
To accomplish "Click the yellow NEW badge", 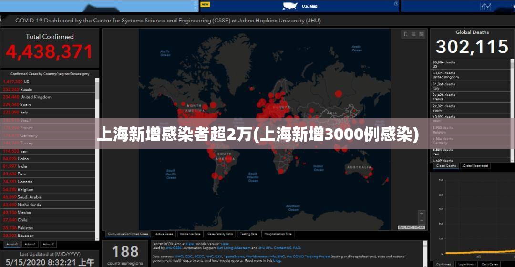I will pos(205,4).
